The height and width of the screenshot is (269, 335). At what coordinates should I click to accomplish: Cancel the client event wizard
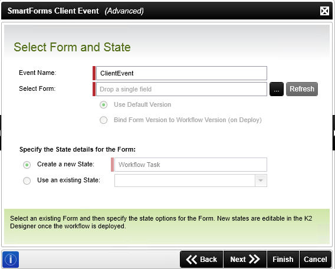point(316,260)
